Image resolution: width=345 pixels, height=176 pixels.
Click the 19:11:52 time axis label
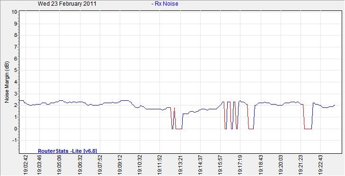[160, 166]
